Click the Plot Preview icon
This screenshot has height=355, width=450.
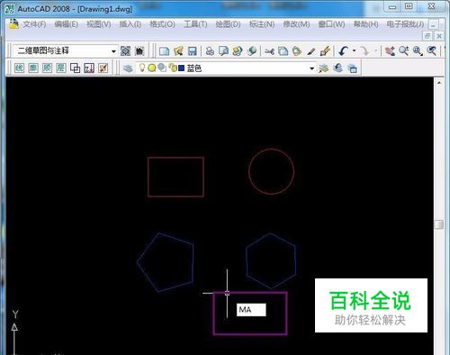[x=223, y=51]
